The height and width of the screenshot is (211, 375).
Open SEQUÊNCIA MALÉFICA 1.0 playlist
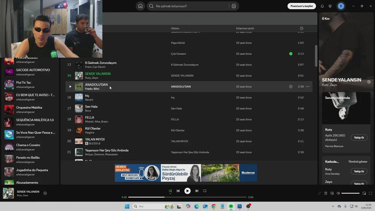coord(31,122)
